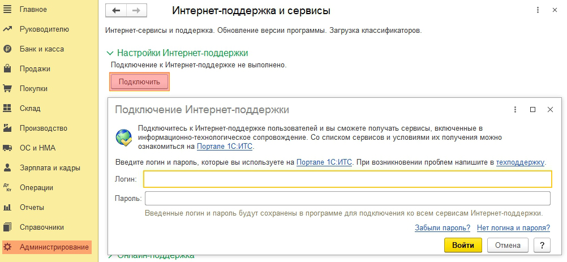
Task: Open the техподдержку link
Action: 520,162
